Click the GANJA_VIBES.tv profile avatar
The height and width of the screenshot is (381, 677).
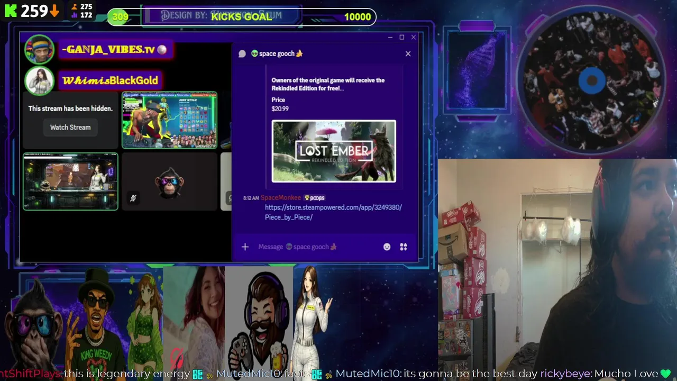pyautogui.click(x=39, y=50)
